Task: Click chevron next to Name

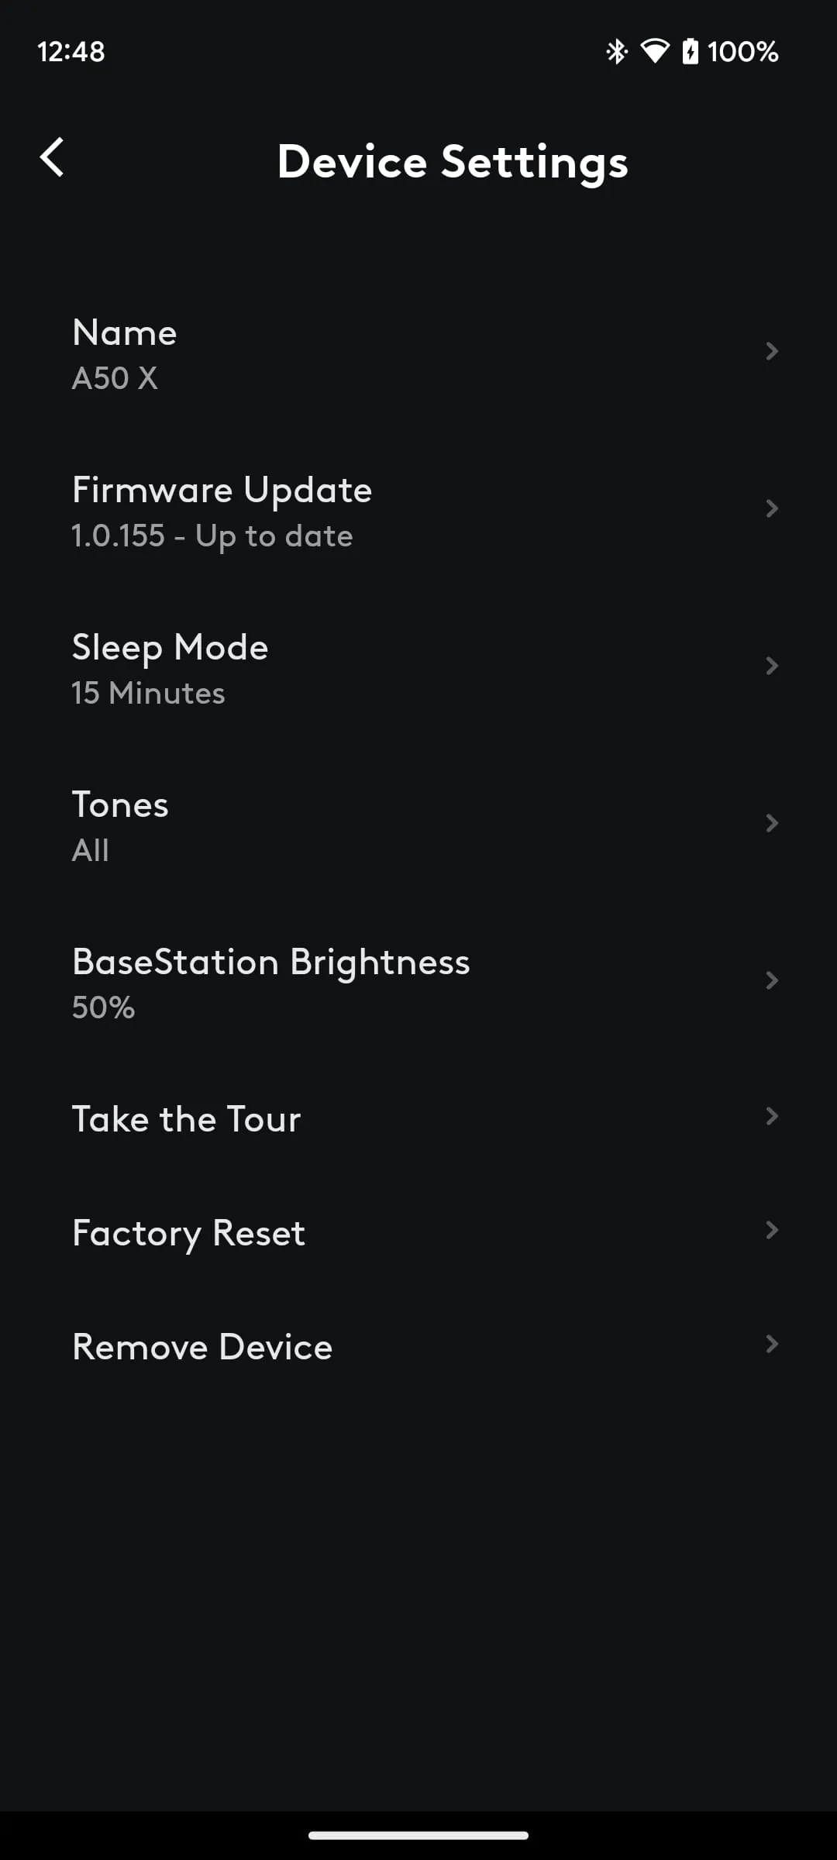Action: click(x=772, y=351)
